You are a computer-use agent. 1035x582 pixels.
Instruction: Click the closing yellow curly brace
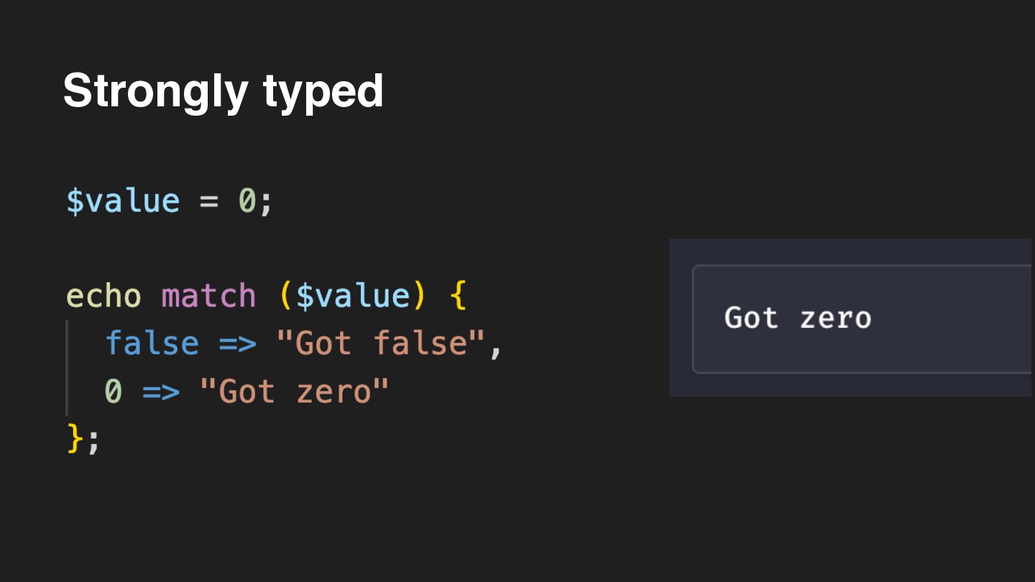click(x=75, y=439)
